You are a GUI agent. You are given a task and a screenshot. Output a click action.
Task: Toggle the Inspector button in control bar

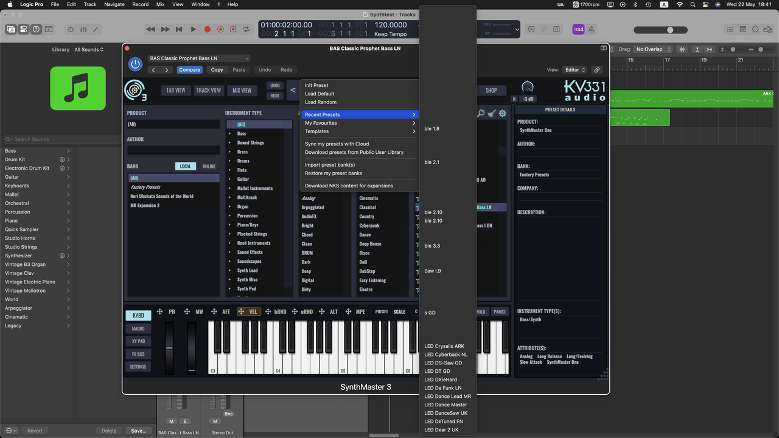[x=24, y=29]
